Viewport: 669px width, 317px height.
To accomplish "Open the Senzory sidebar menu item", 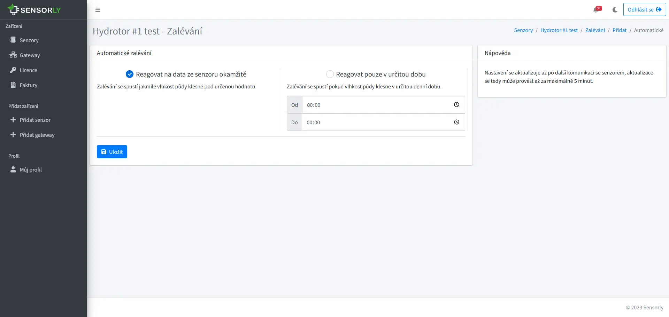I will (29, 40).
